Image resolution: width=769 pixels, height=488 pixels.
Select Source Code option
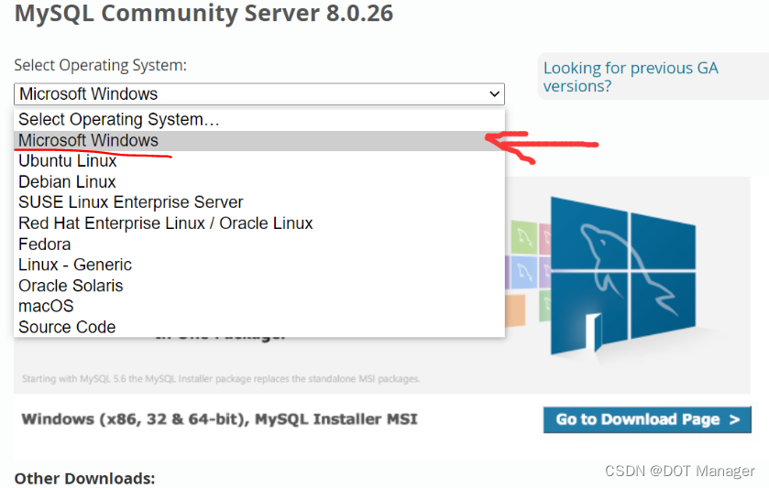259,327
